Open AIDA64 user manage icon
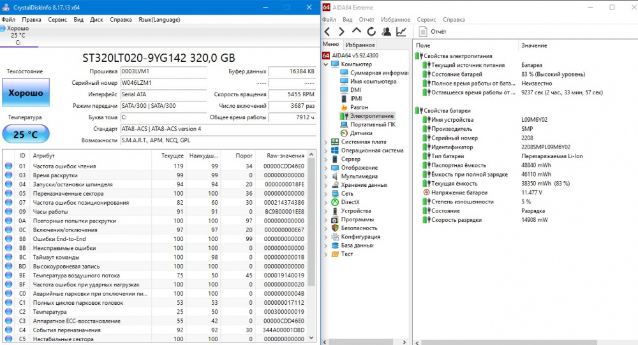 click(x=386, y=31)
